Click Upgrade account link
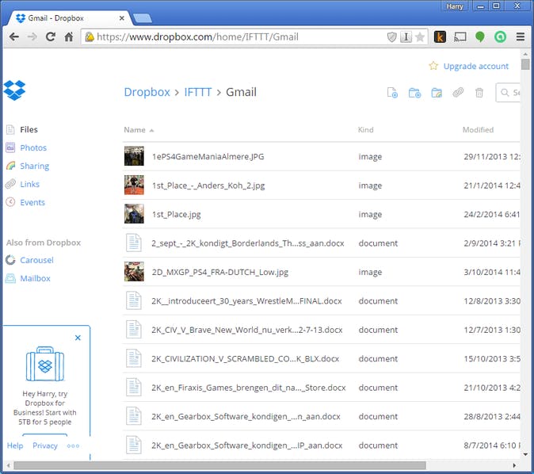This screenshot has height=474, width=534. pyautogui.click(x=475, y=66)
